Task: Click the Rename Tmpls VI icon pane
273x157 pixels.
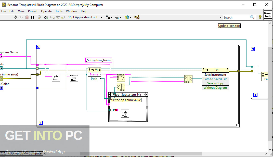Action: pyautogui.click(x=268, y=15)
